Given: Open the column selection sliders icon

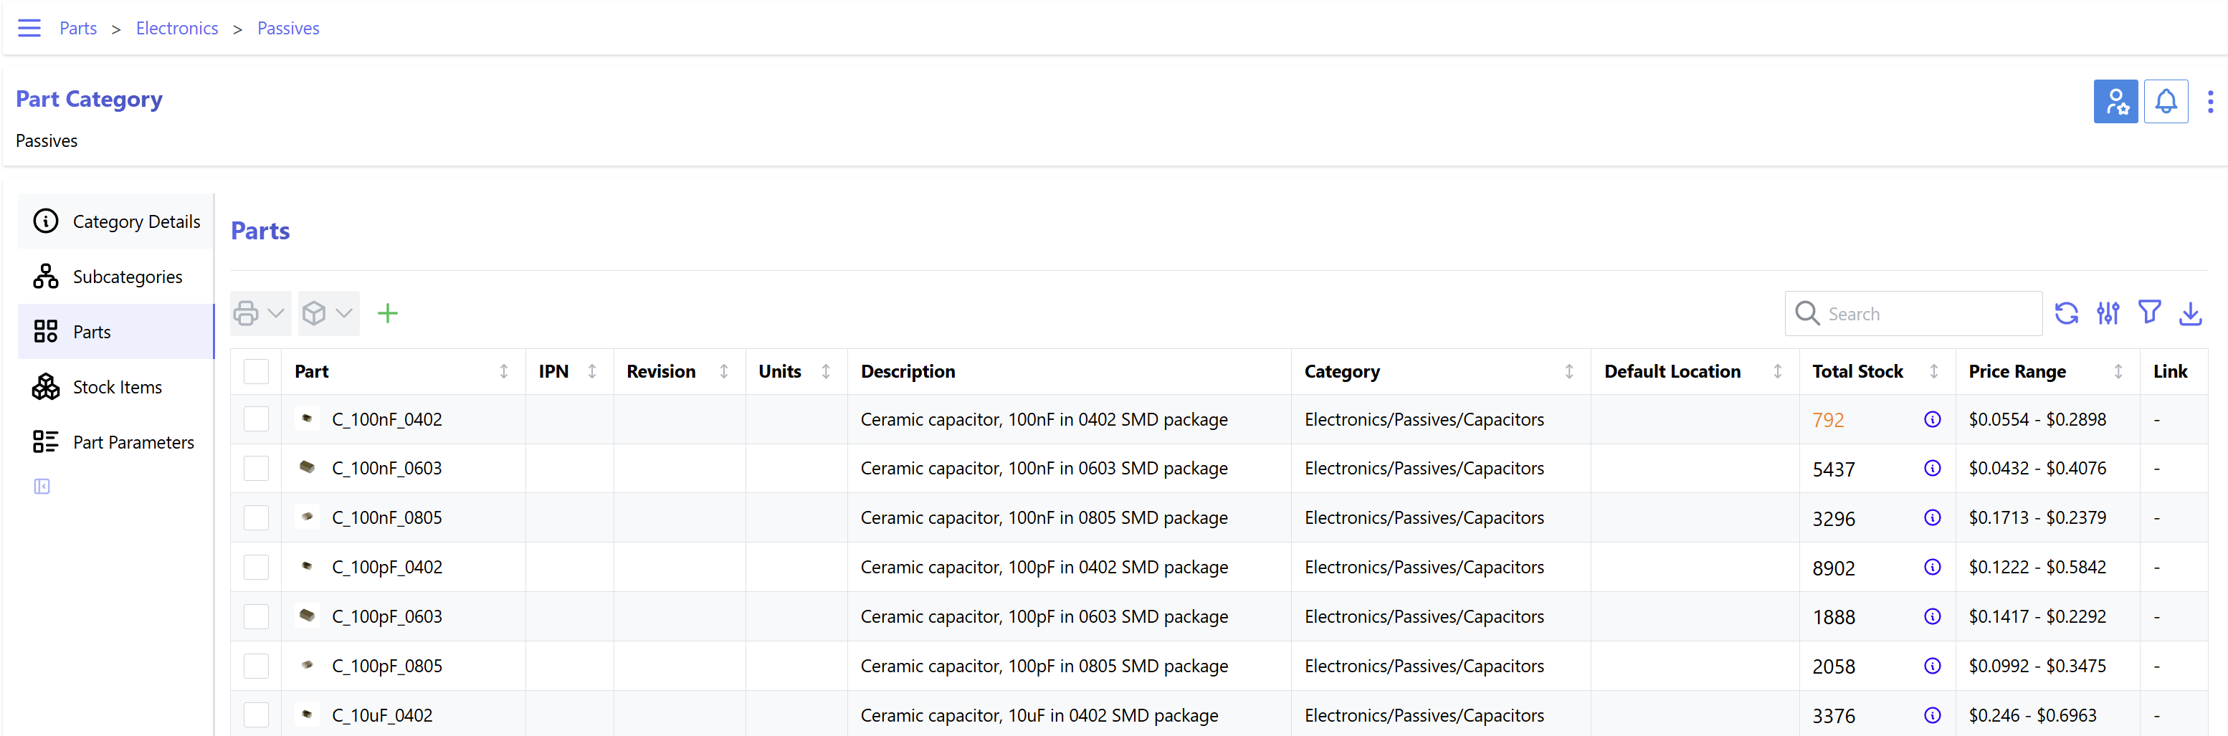Looking at the screenshot, I should pyautogui.click(x=2107, y=313).
